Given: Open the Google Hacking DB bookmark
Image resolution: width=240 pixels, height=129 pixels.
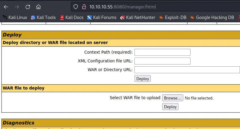Looking at the screenshot, I should 212,17.
